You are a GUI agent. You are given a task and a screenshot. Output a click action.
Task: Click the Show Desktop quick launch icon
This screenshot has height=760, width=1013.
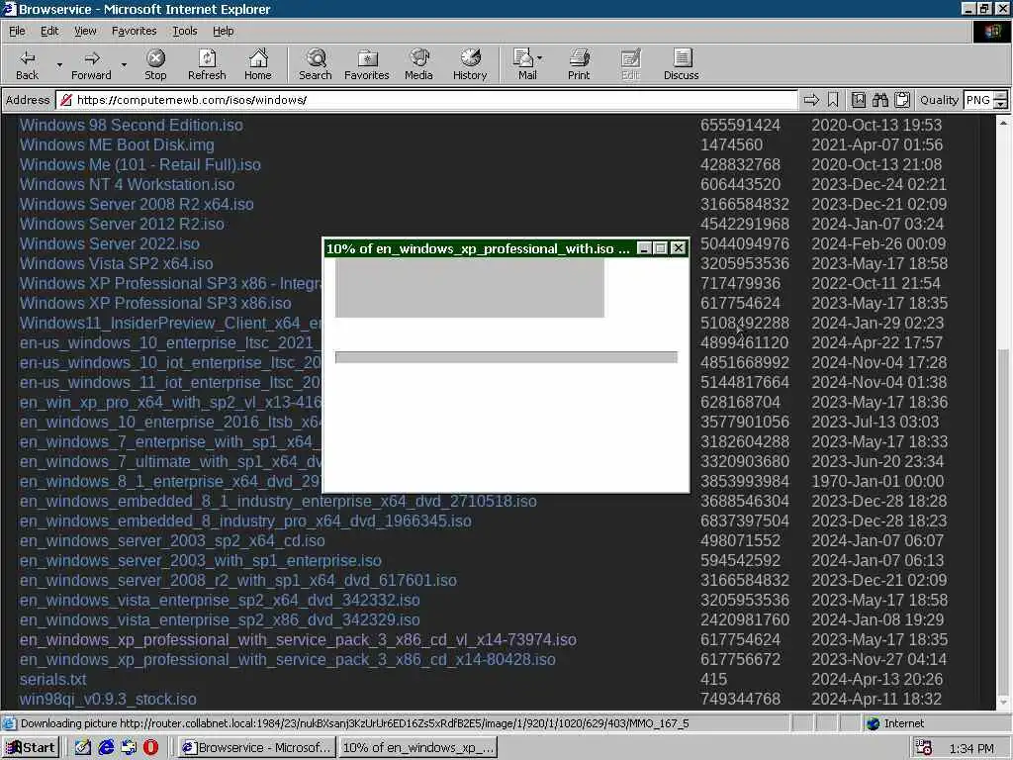[129, 747]
